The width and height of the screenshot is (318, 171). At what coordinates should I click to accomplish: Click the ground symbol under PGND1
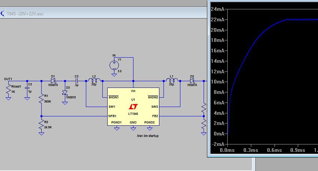point(117,128)
